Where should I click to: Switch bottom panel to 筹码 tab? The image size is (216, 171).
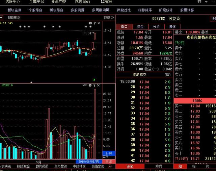tap(159, 166)
